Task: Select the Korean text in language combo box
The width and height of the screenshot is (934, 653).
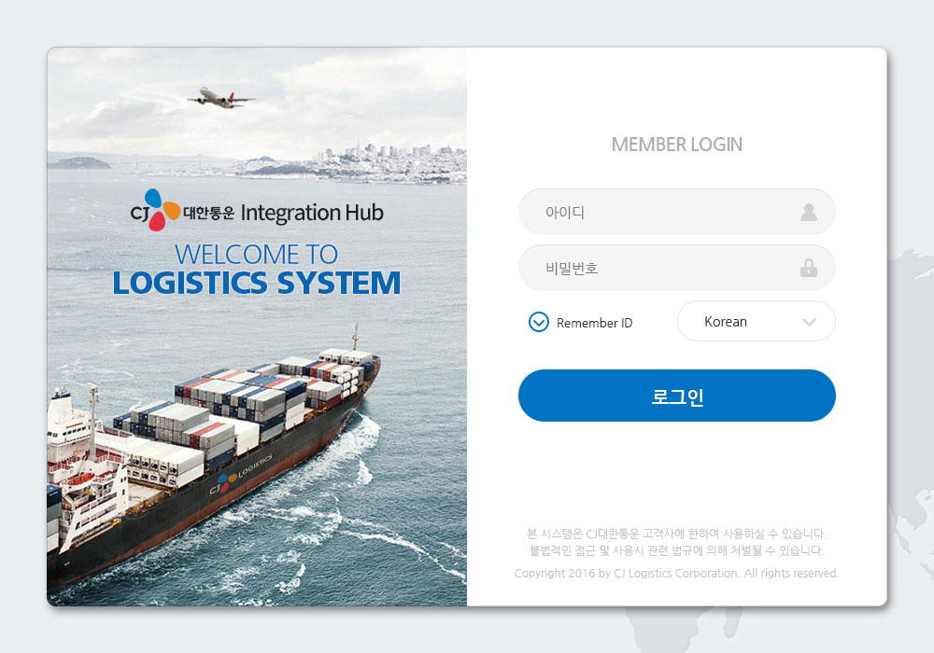Action: tap(725, 322)
